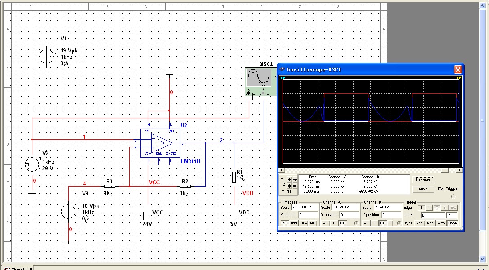Image resolution: width=489 pixels, height=270 pixels.
Task: Select the V2 clock voltage source symbol
Action: tap(32, 164)
